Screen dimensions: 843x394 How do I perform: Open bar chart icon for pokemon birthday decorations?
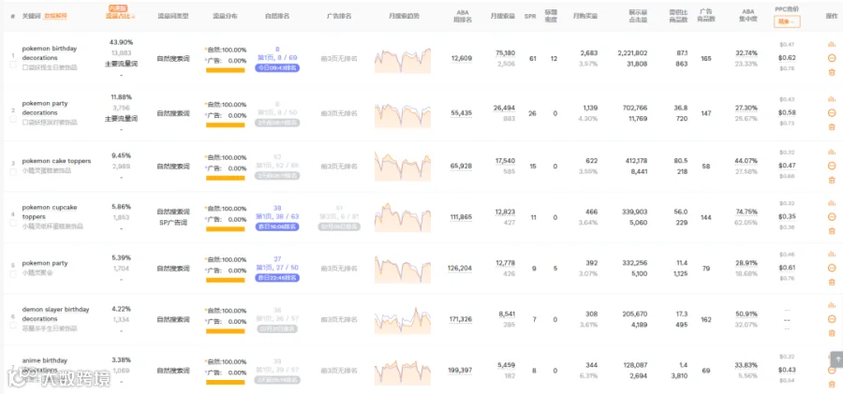[832, 45]
